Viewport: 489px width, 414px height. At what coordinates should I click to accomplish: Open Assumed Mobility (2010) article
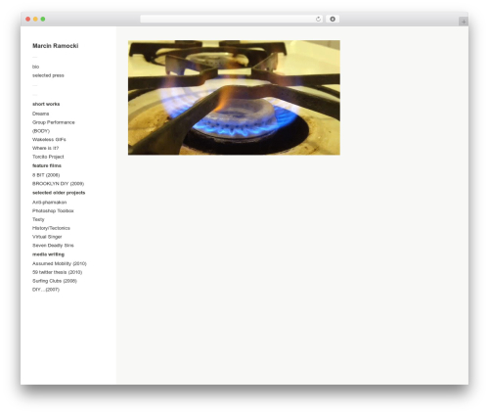pyautogui.click(x=60, y=263)
